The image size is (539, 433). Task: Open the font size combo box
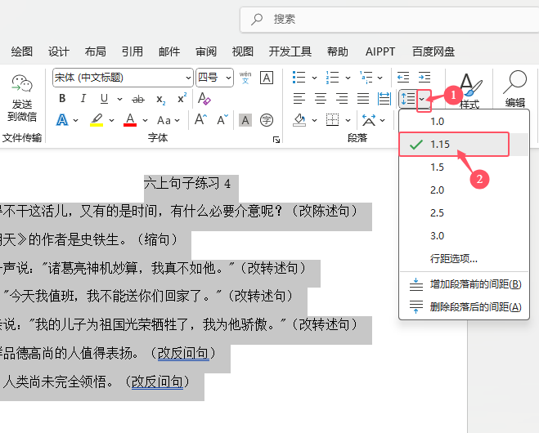(214, 78)
